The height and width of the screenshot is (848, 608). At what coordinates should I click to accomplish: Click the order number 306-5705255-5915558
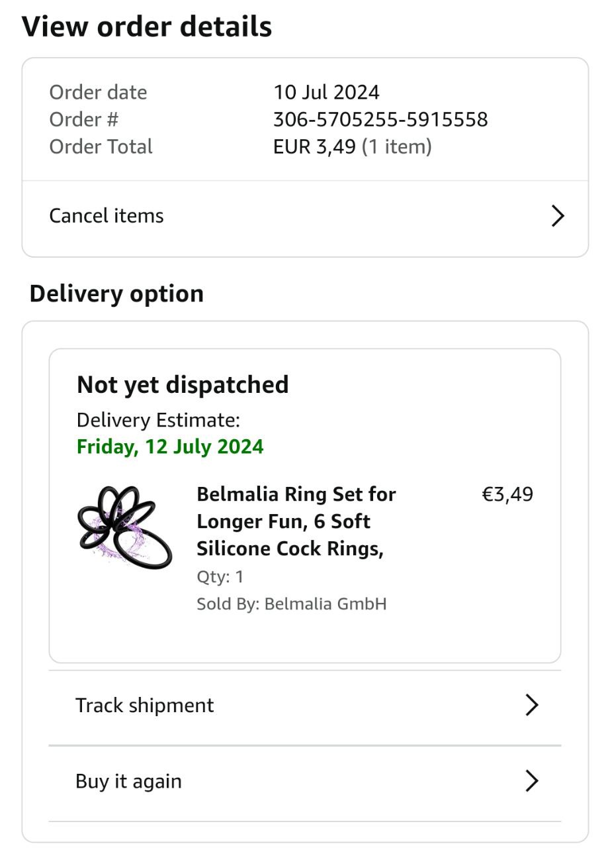pos(380,119)
